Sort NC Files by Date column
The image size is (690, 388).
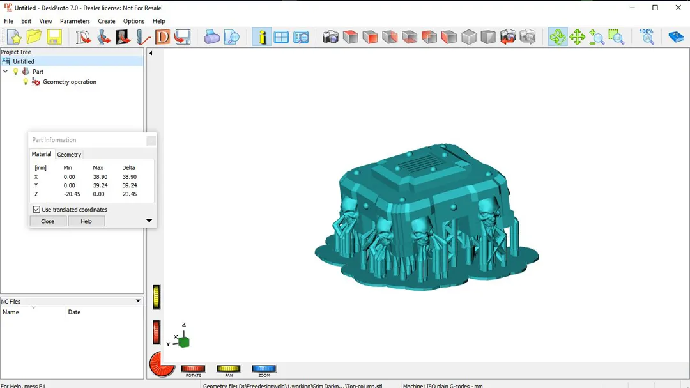104,312
